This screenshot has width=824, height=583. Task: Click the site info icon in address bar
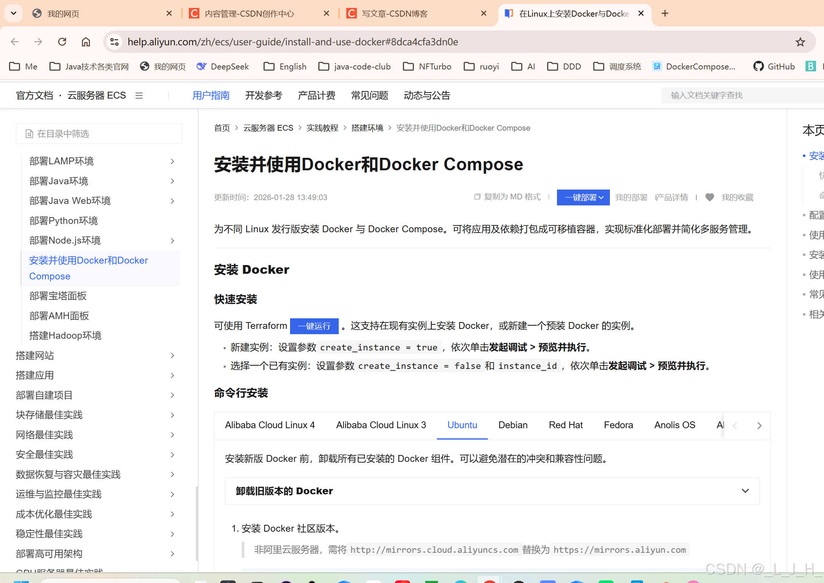pyautogui.click(x=114, y=42)
